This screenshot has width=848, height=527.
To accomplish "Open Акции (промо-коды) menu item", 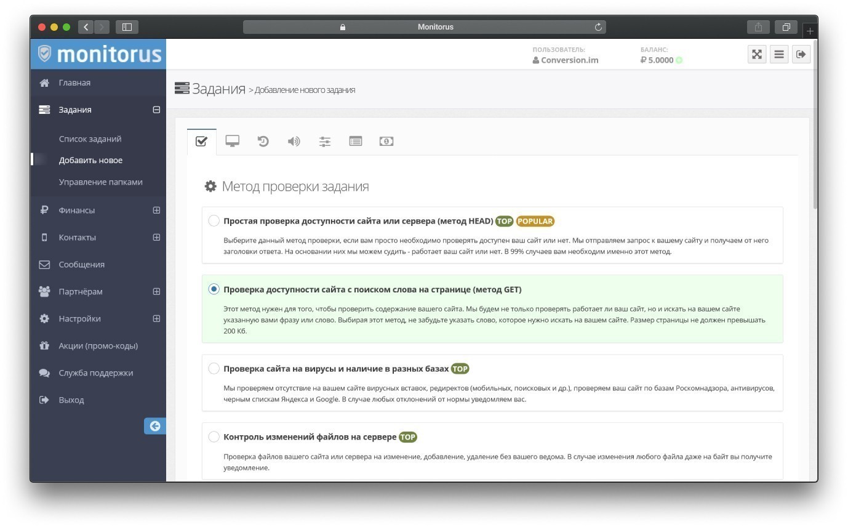I will coord(98,345).
